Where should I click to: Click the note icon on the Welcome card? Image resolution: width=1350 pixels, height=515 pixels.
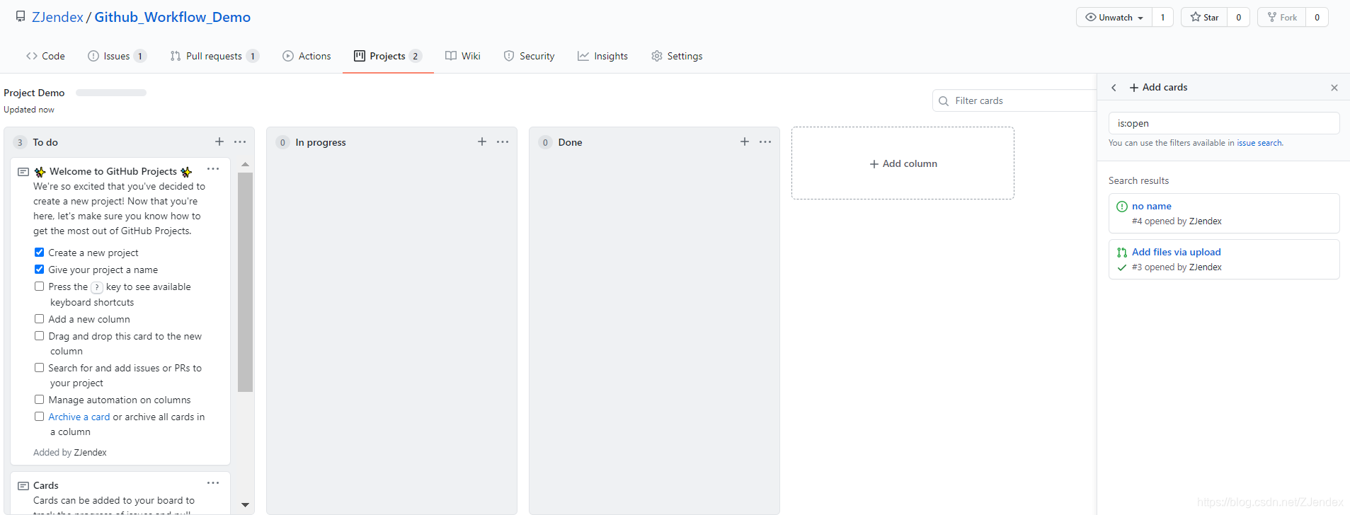pos(23,172)
